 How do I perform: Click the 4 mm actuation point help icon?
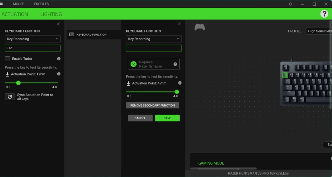180,83
